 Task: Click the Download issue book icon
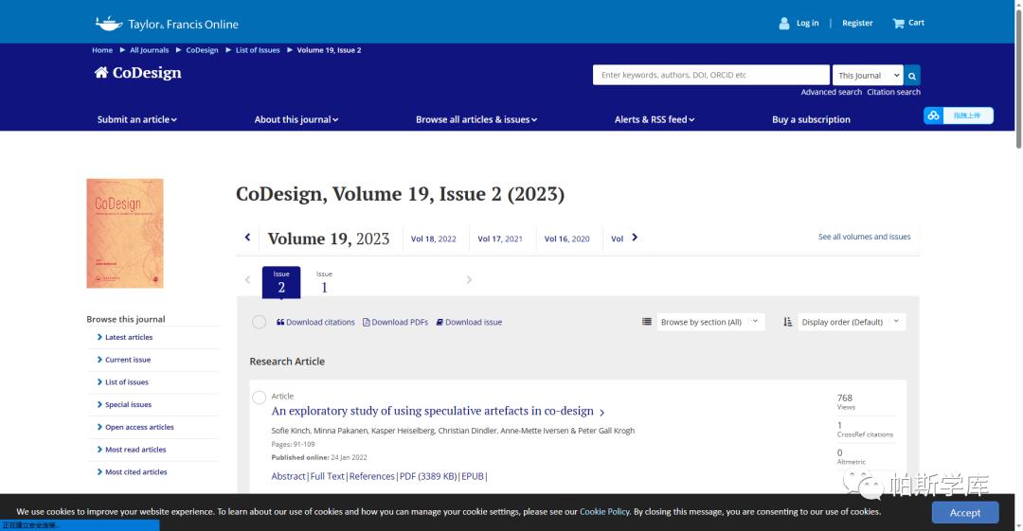click(x=440, y=322)
